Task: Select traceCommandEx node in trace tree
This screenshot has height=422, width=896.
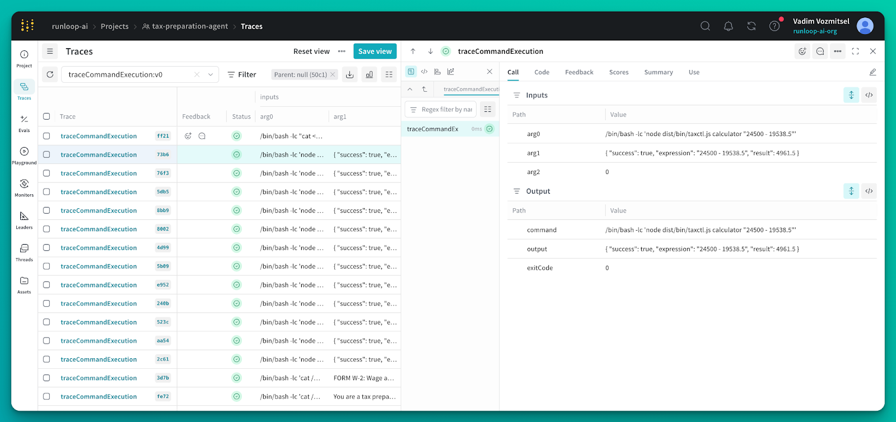Action: click(x=450, y=129)
